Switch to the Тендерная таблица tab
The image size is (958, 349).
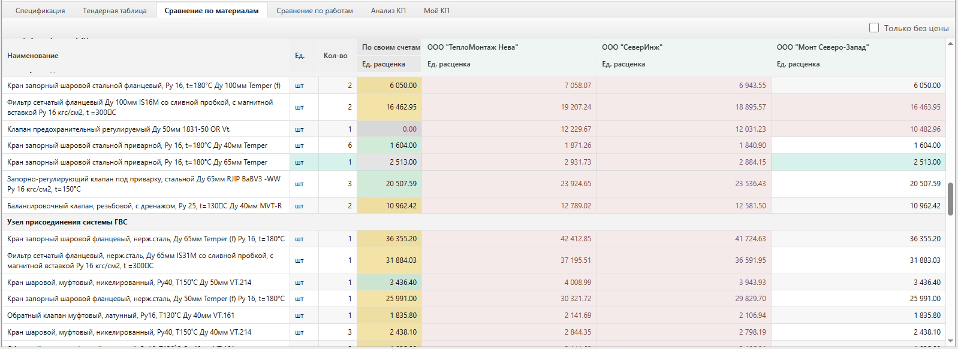point(115,11)
